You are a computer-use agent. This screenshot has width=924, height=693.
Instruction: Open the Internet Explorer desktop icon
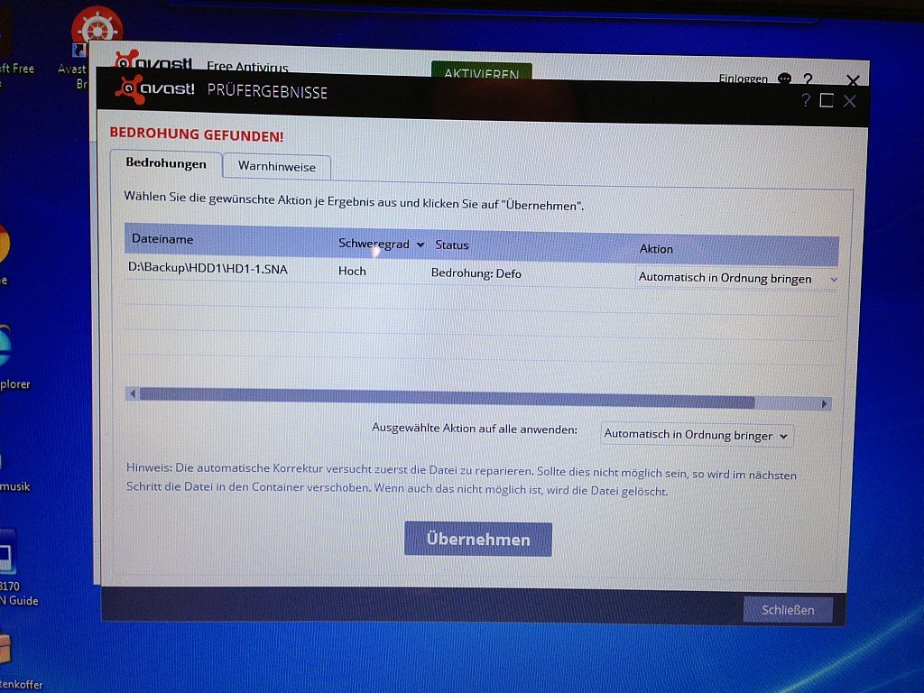click(5, 347)
